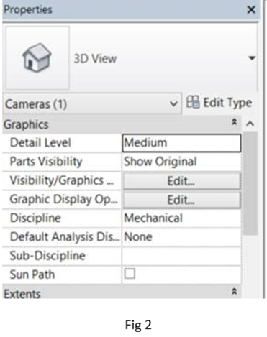Click the 3D View house thumbnail

click(37, 57)
